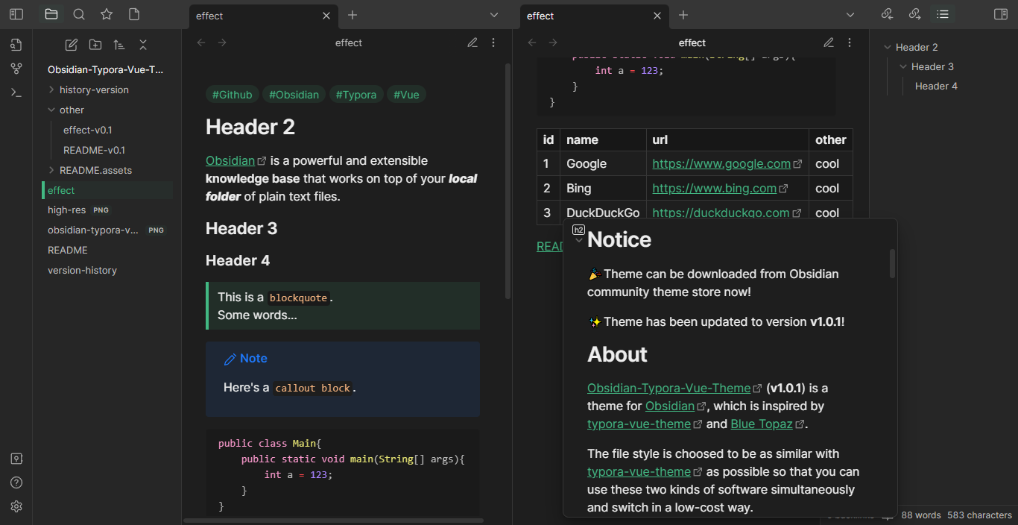Collapse Header 3 in outline
Viewport: 1018px width, 525px height.
tap(903, 66)
